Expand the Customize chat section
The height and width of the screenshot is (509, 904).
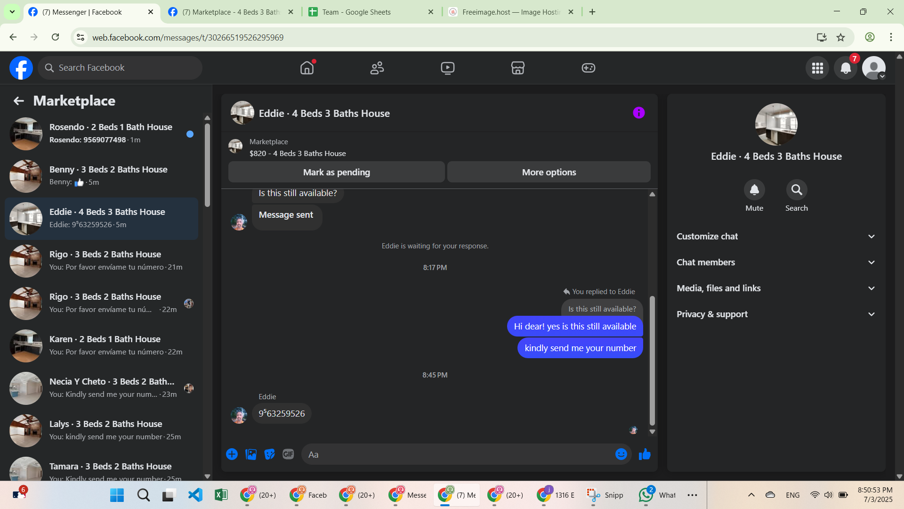click(x=776, y=237)
